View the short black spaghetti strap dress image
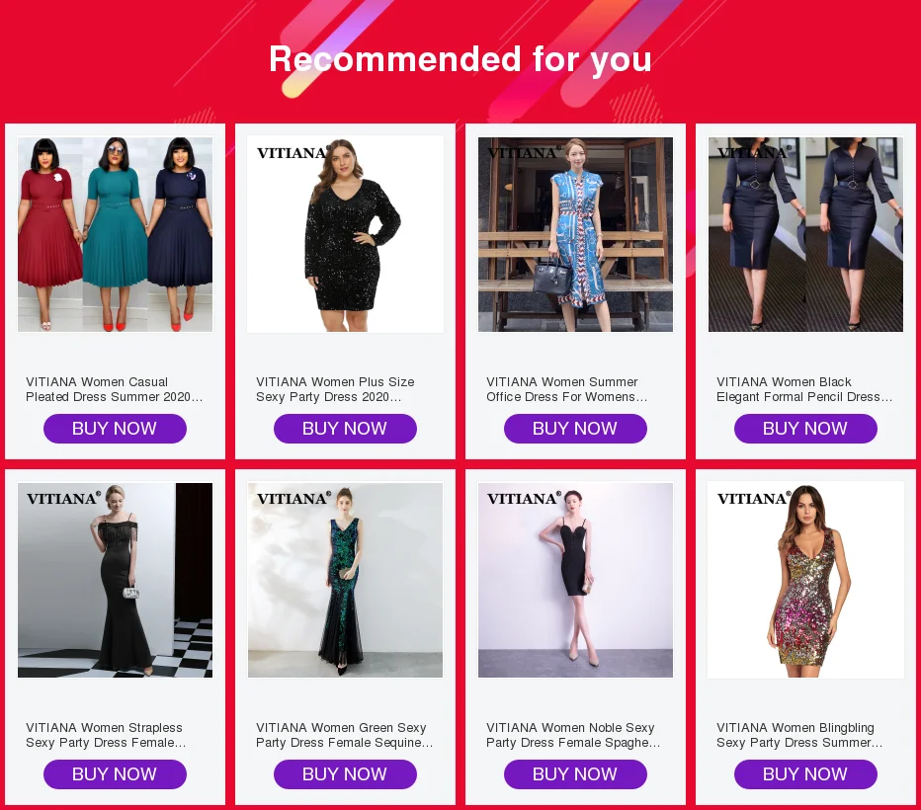The height and width of the screenshot is (810, 921). point(575,580)
